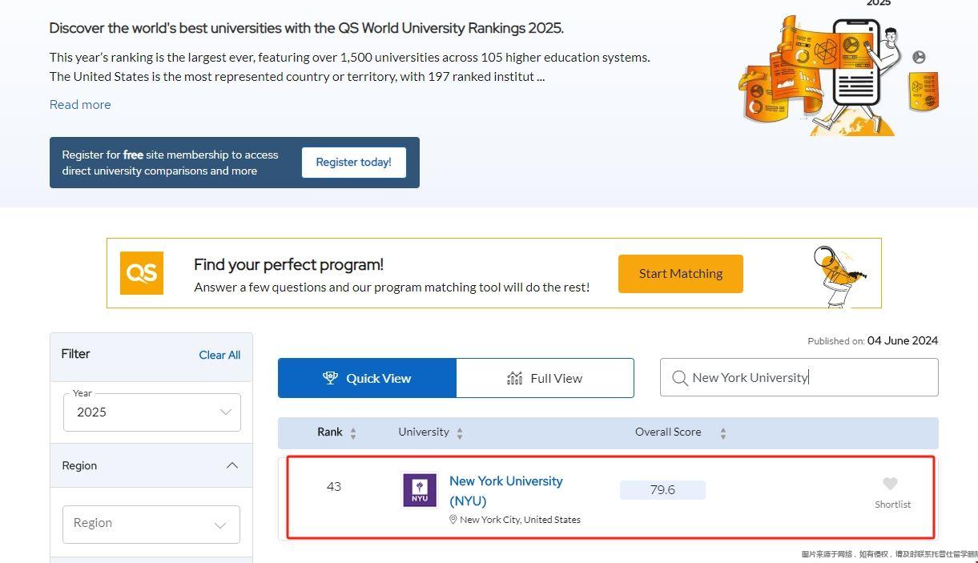This screenshot has width=978, height=563.
Task: Switch to the Quick View tab
Action: point(367,378)
